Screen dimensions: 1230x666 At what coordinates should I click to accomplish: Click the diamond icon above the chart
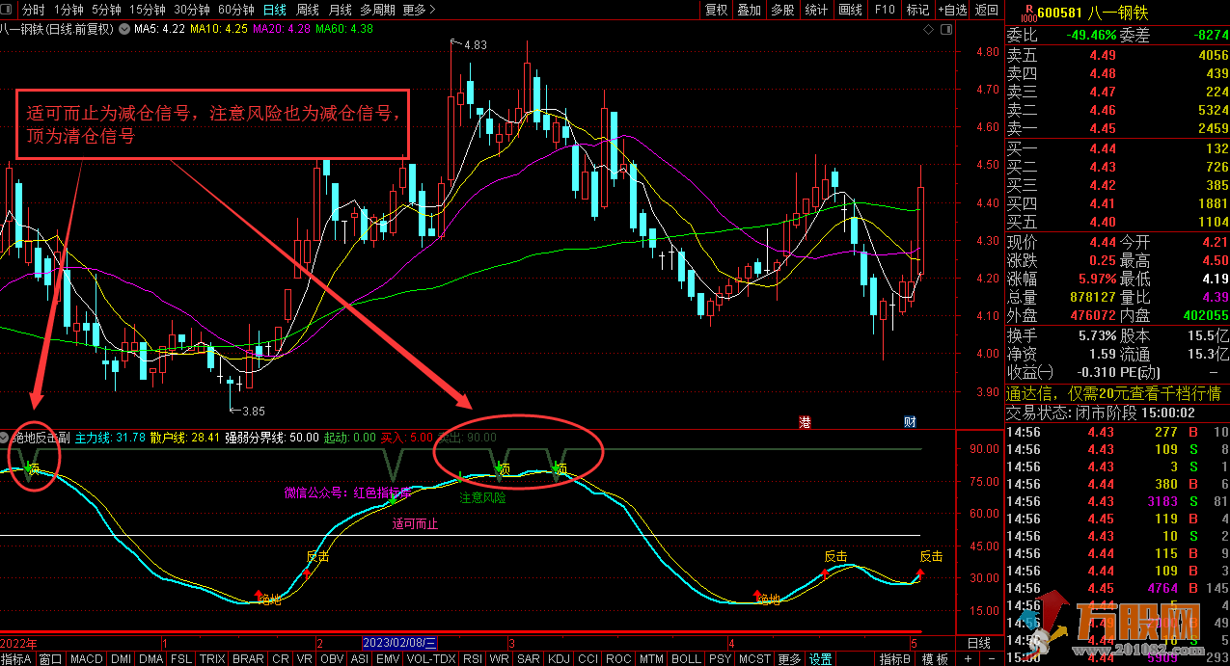929,29
